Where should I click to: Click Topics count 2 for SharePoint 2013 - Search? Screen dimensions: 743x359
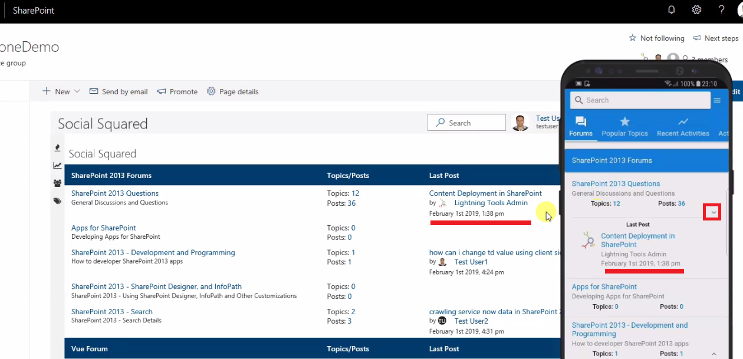click(353, 312)
